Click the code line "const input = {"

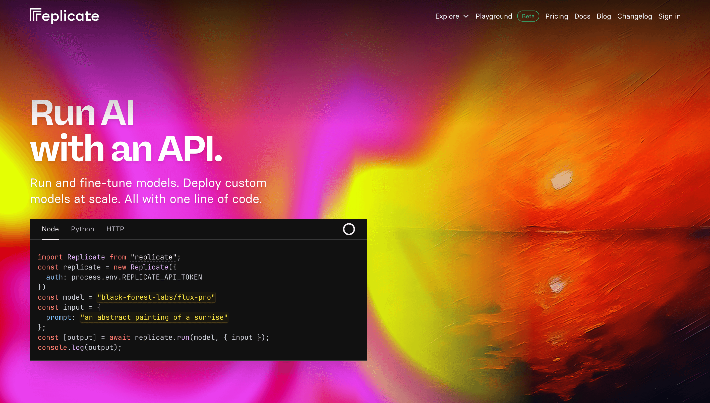pyautogui.click(x=69, y=307)
